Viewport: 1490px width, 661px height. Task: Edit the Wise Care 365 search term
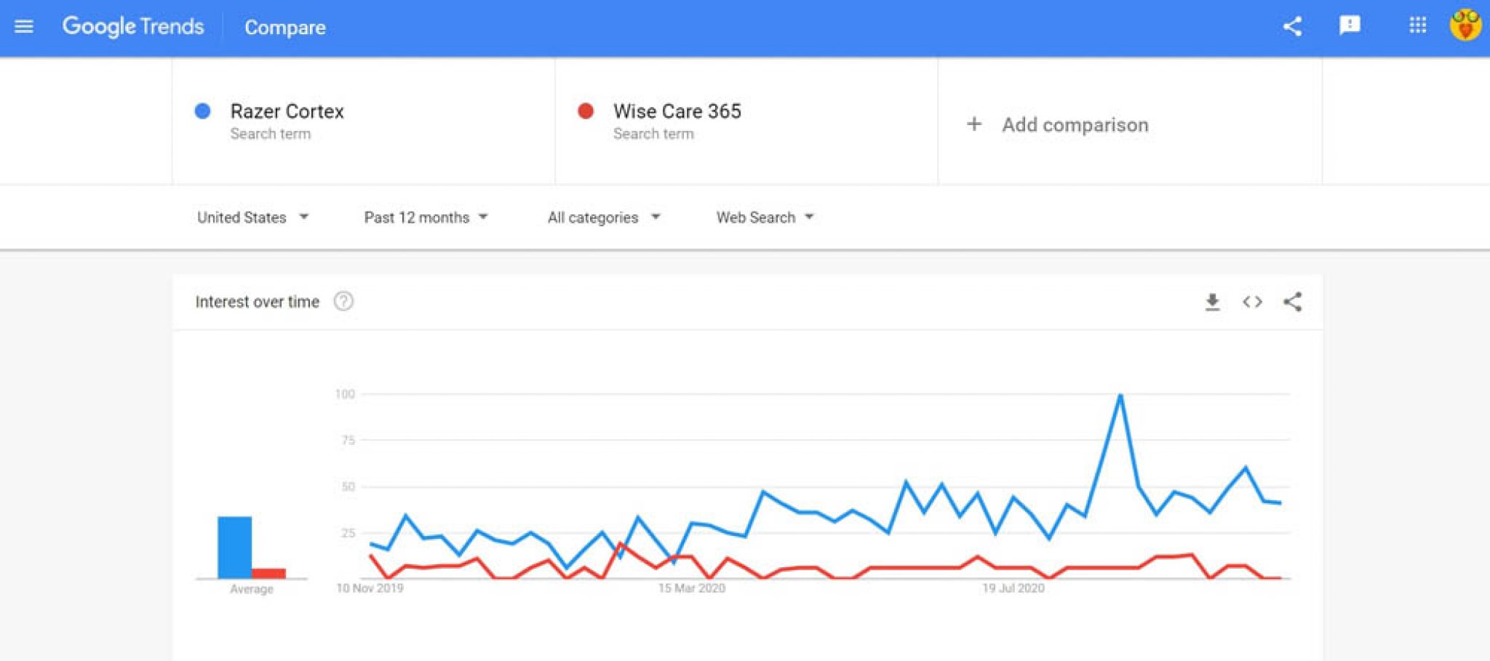pyautogui.click(x=677, y=111)
